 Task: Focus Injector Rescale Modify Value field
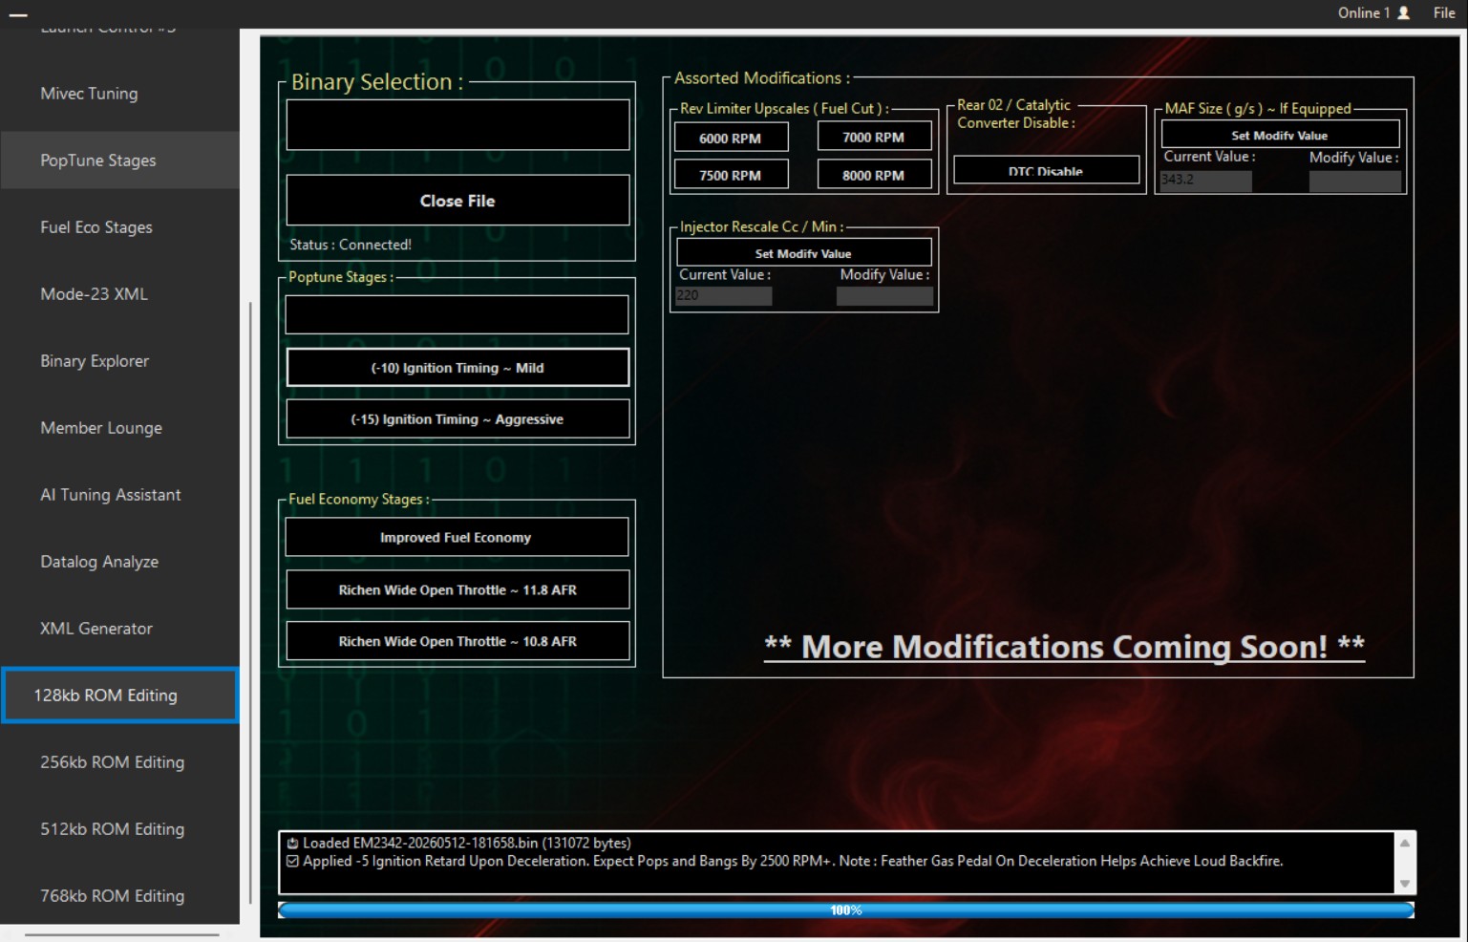884,296
